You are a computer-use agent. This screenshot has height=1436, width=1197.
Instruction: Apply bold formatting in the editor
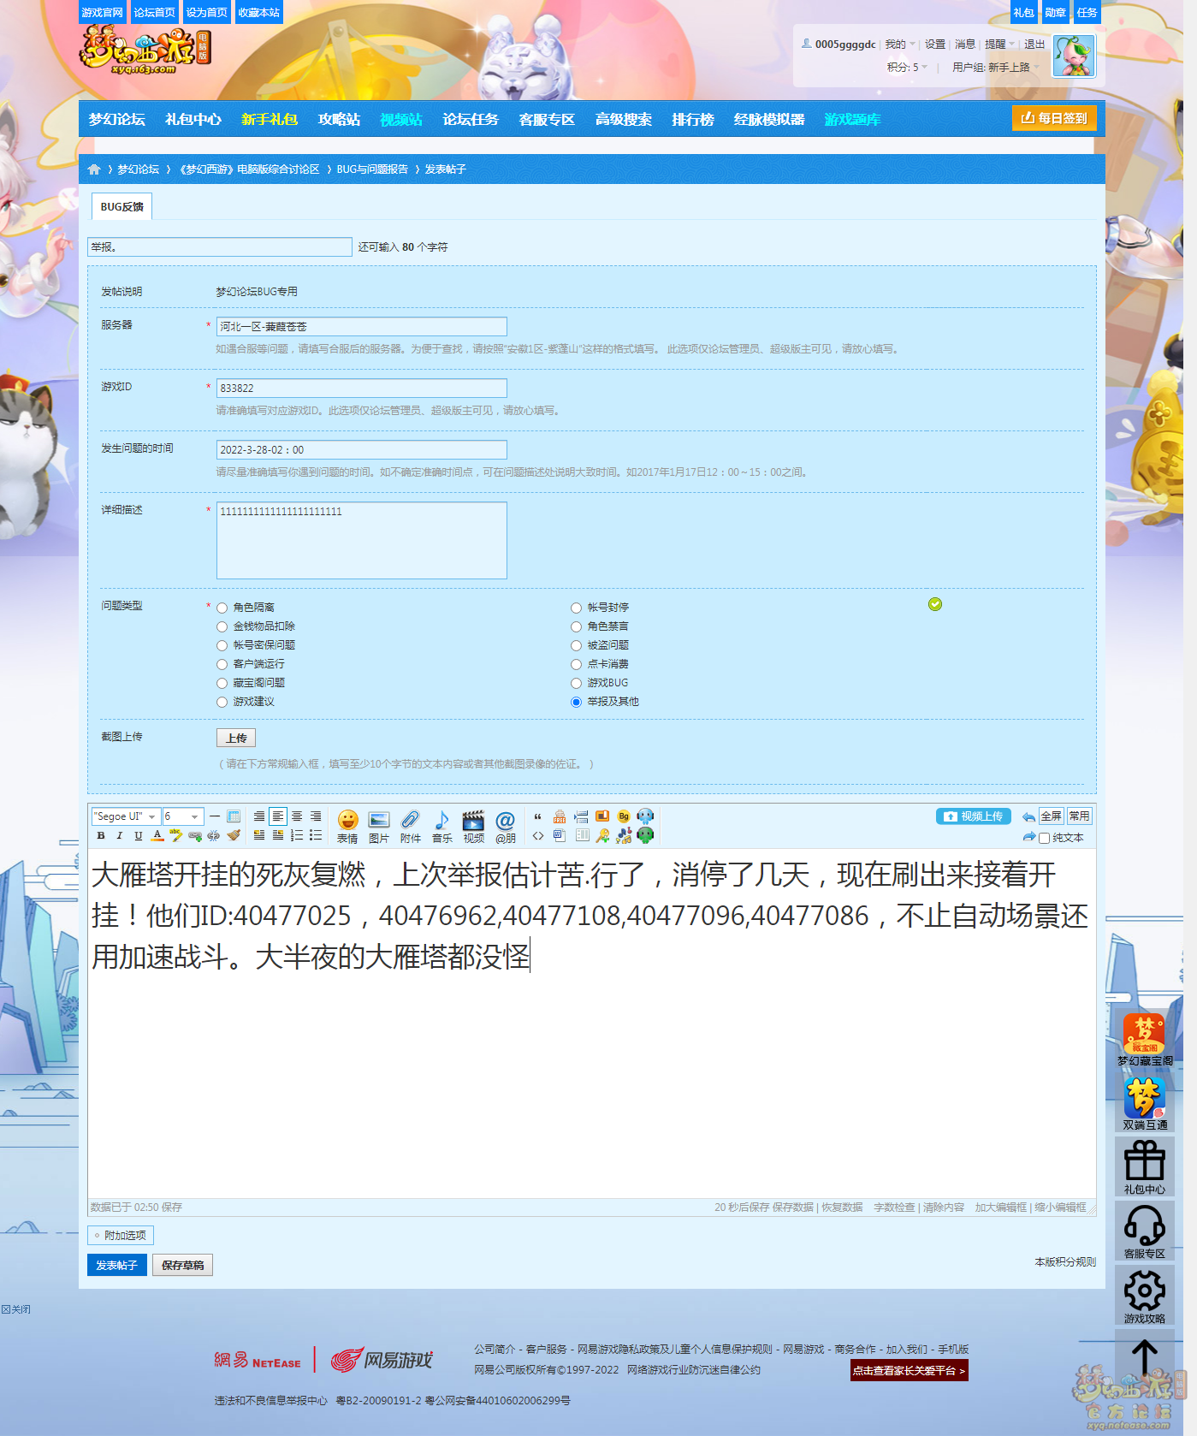pyautogui.click(x=101, y=836)
